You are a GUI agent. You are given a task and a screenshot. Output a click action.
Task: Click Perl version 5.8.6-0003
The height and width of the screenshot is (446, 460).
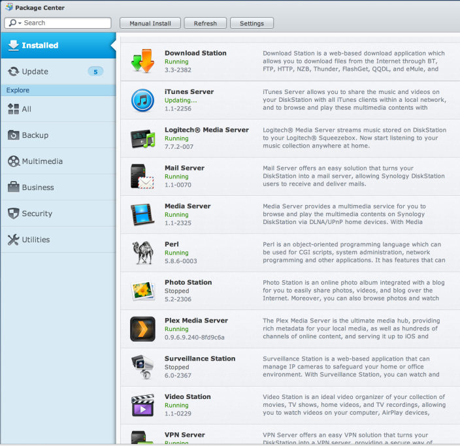tap(181, 261)
